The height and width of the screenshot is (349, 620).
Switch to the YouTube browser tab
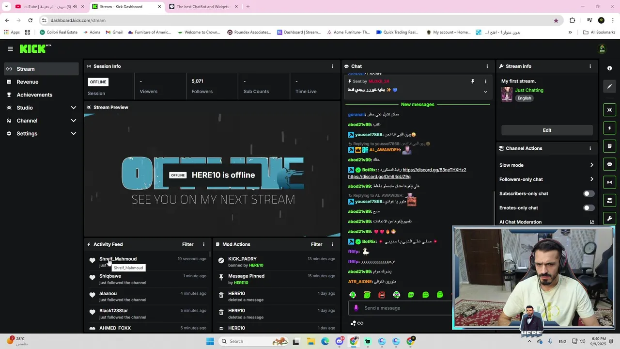(48, 7)
